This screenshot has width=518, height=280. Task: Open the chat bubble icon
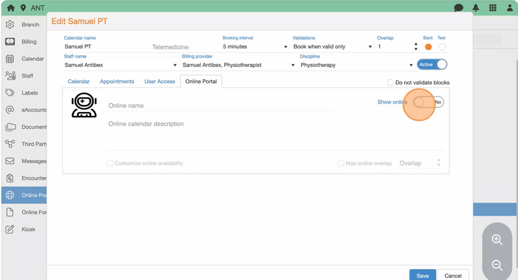458,8
